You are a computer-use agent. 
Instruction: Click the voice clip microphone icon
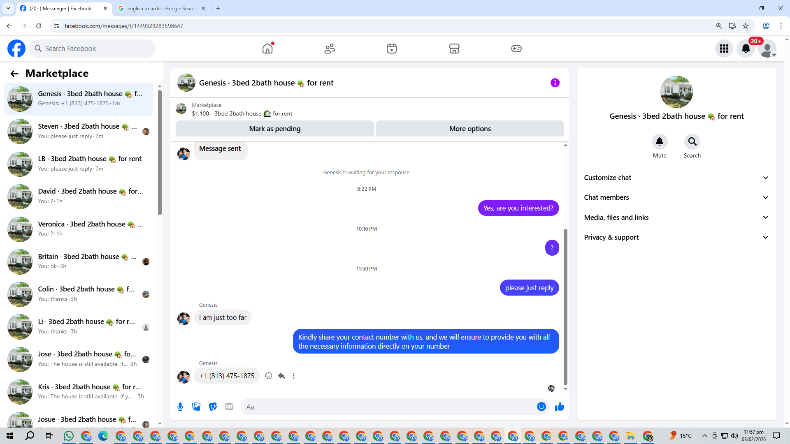tap(180, 407)
